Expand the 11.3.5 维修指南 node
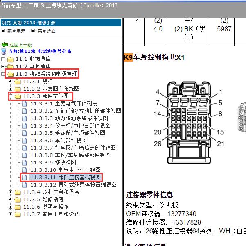246x246 pixels. tap(10, 200)
